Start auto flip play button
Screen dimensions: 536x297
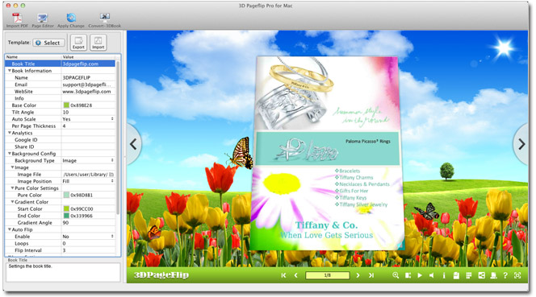coord(420,275)
